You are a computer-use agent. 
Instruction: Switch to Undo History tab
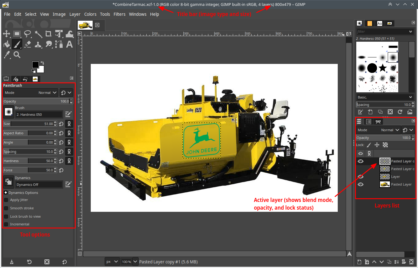tap(26, 79)
